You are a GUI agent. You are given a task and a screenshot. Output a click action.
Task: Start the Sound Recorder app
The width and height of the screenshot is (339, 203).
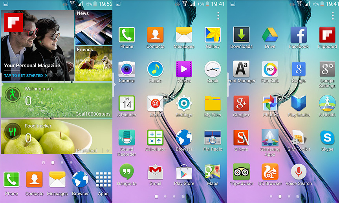pos(126,138)
